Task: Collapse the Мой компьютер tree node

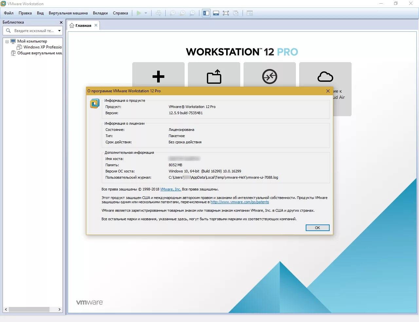Action: [7, 42]
